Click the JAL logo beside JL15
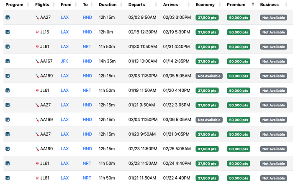293x185 pixels. coord(37,32)
